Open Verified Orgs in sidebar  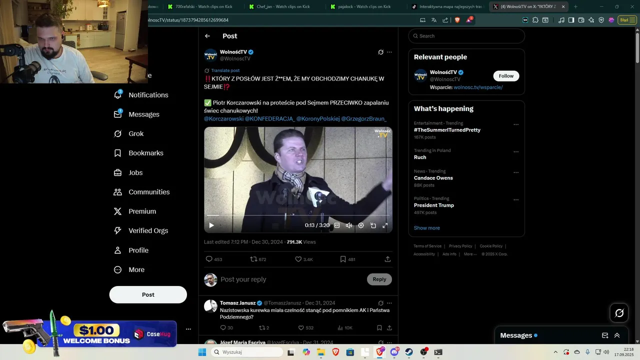coord(140,230)
